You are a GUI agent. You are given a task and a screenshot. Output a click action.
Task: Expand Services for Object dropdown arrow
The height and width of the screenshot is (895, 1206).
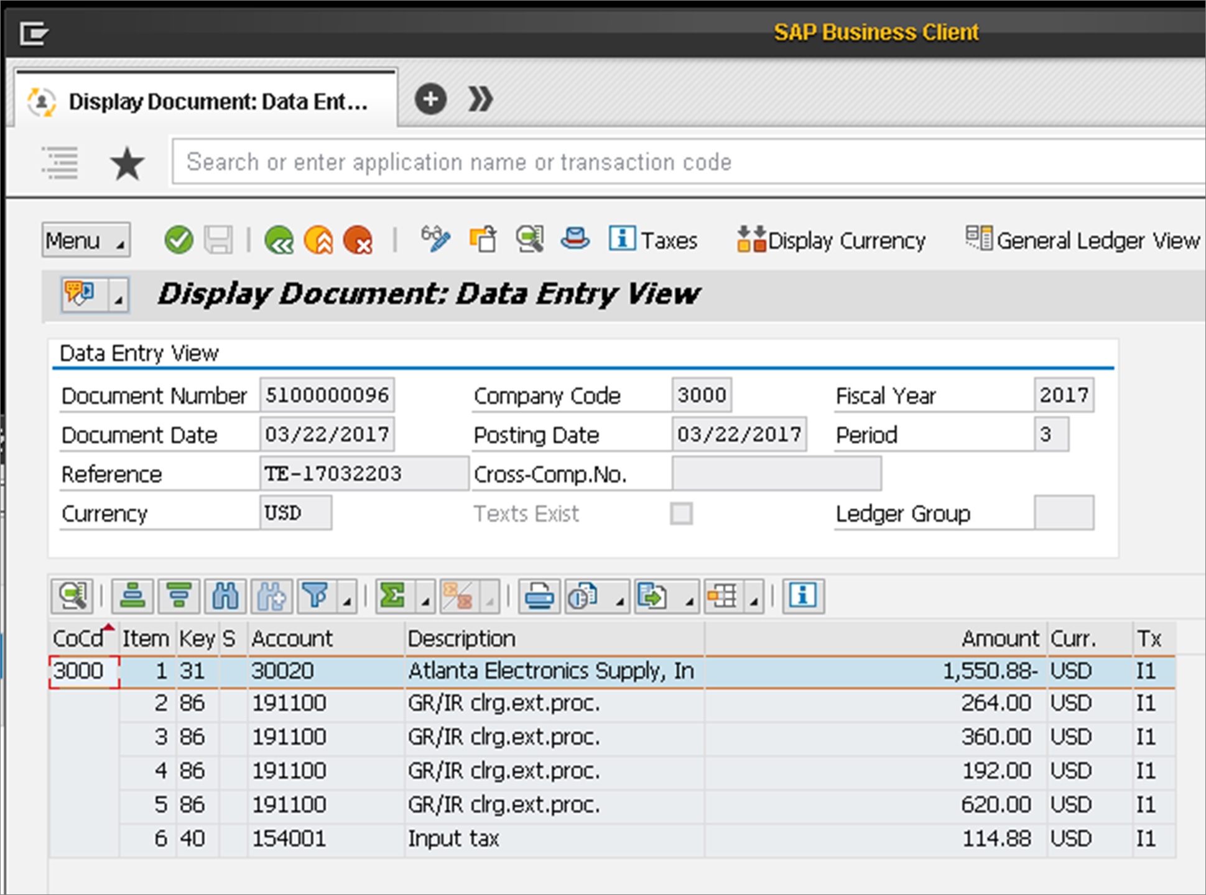pos(118,295)
